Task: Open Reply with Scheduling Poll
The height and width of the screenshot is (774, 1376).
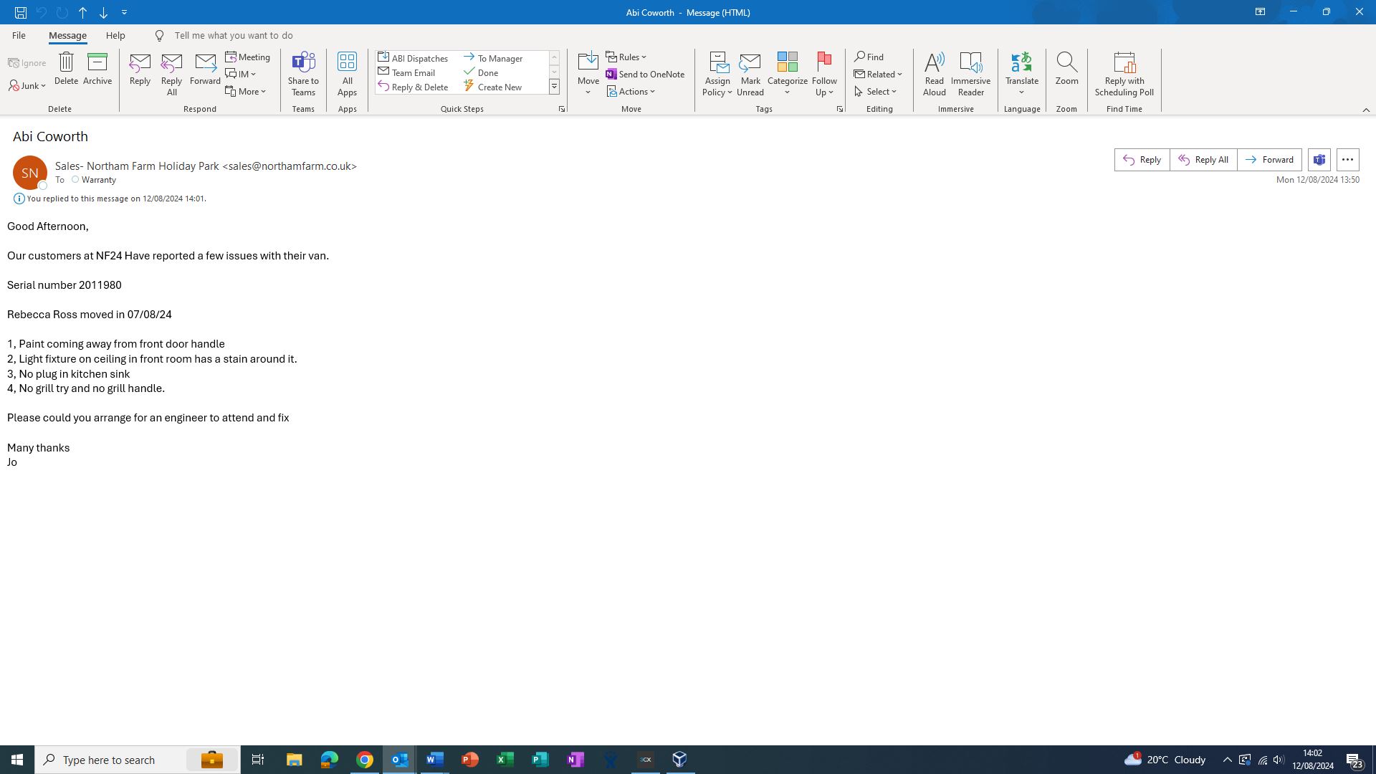Action: [x=1124, y=73]
